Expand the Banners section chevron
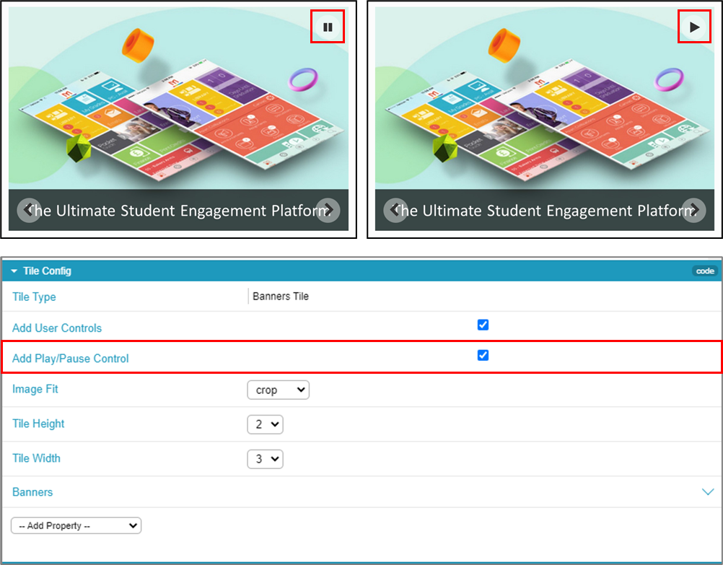723x565 pixels. point(708,491)
